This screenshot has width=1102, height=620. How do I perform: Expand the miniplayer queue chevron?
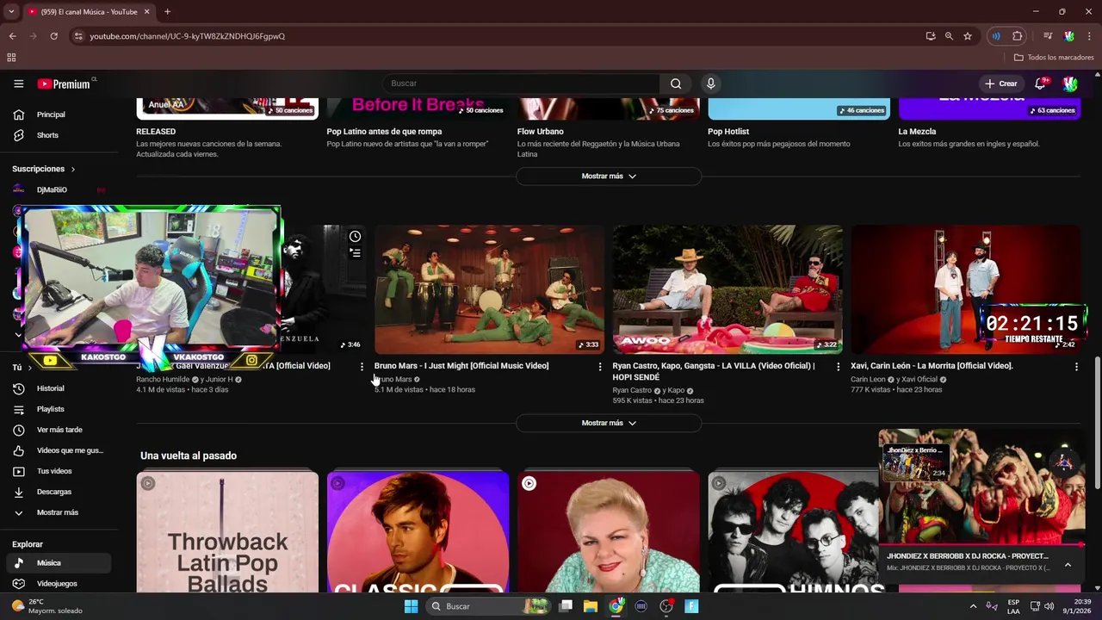click(1068, 565)
